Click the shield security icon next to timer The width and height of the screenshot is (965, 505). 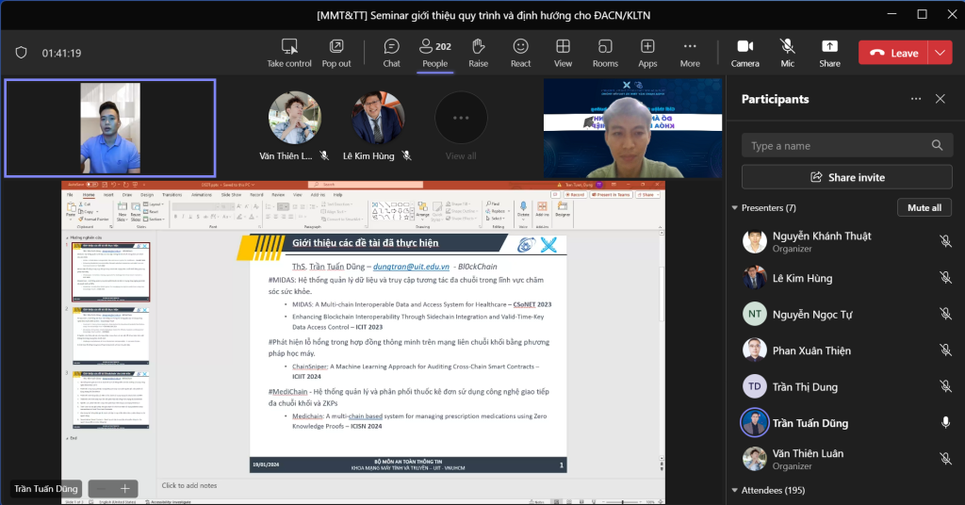21,53
